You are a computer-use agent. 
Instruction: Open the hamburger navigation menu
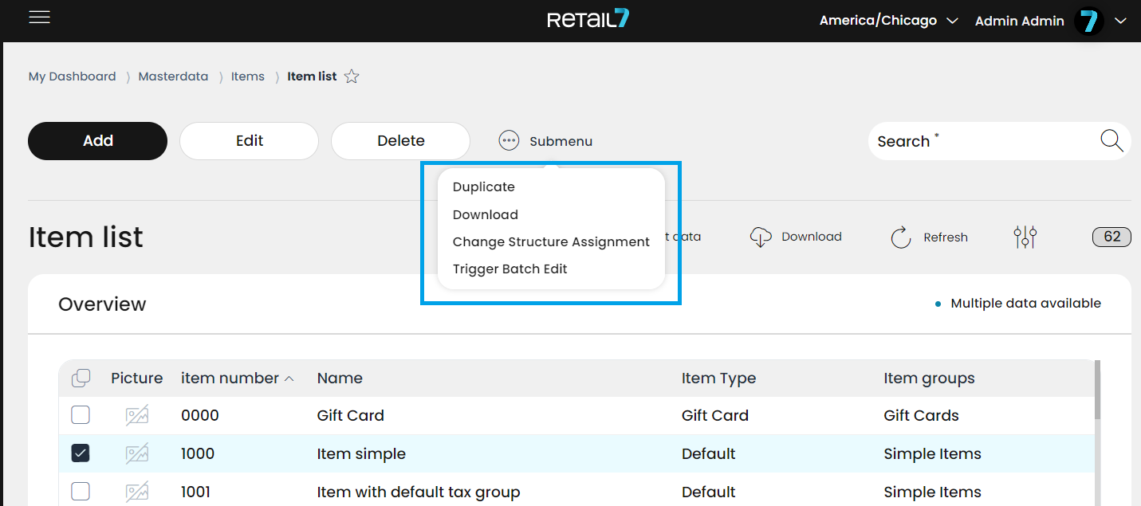40,18
